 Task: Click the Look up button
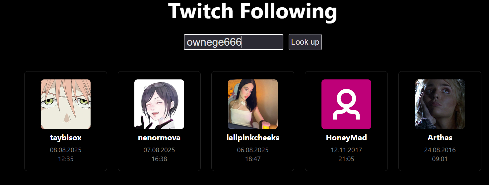tap(305, 42)
